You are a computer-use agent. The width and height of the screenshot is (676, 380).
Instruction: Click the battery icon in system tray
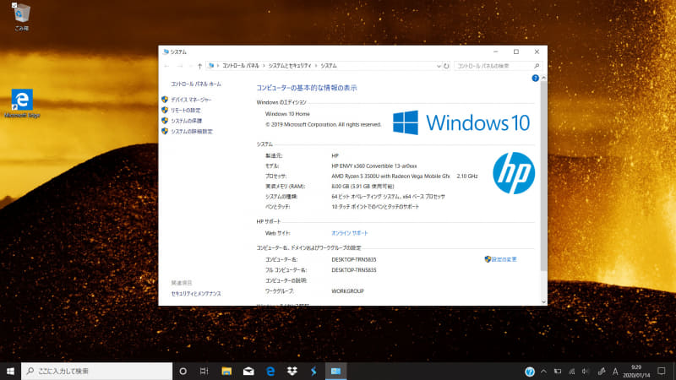[x=558, y=372]
